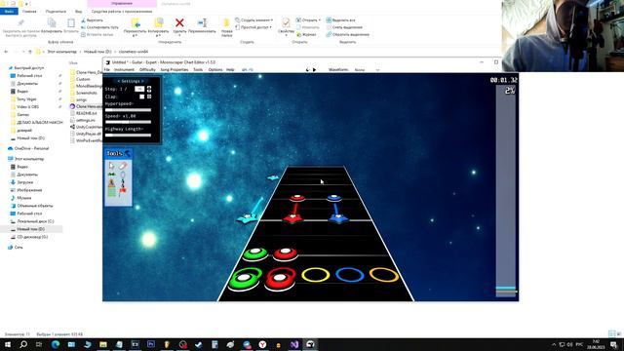The width and height of the screenshot is (624, 351).
Task: Open Microsoft Edge from the taskbar
Action: [x=56, y=344]
